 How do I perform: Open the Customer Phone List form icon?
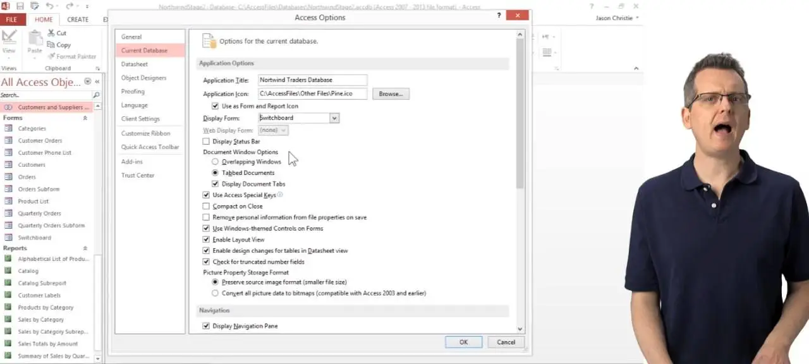click(8, 152)
